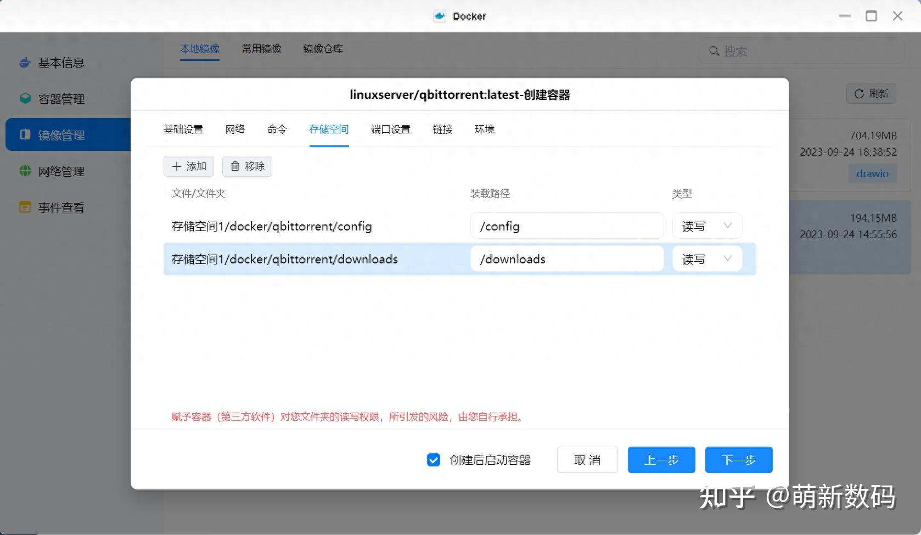This screenshot has width=921, height=535.
Task: Open the 事件查看 sidebar icon
Action: [x=25, y=207]
